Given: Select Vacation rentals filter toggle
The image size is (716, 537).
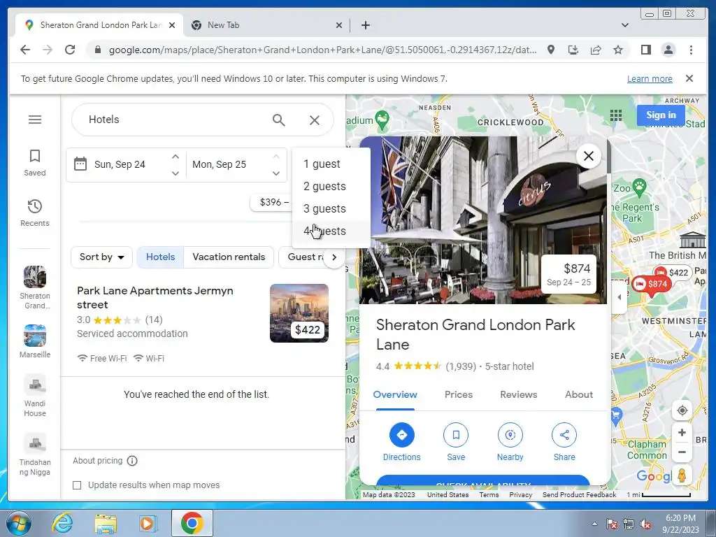Looking at the screenshot, I should [229, 257].
